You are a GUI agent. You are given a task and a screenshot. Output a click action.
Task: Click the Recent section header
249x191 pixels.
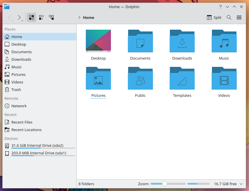point(11,115)
